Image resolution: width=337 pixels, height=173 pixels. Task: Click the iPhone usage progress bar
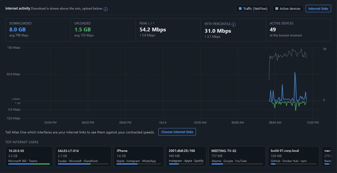click(139, 164)
